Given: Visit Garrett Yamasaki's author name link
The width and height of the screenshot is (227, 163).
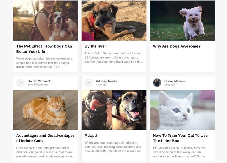Looking at the screenshot, I should (39, 81).
